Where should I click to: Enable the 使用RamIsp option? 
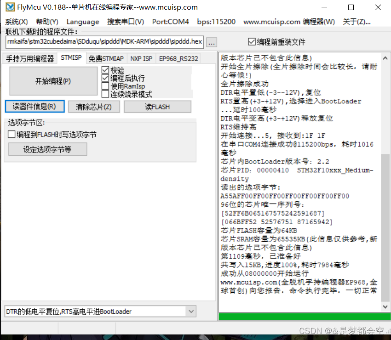click(104, 86)
